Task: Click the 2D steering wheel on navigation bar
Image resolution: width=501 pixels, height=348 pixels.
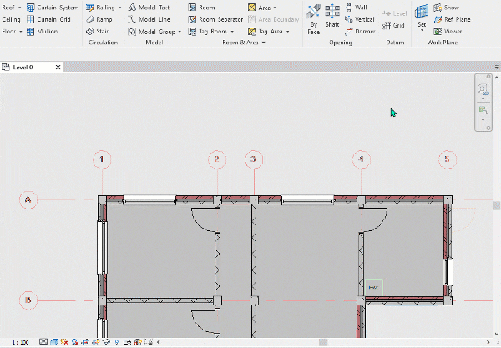Action: (483, 89)
